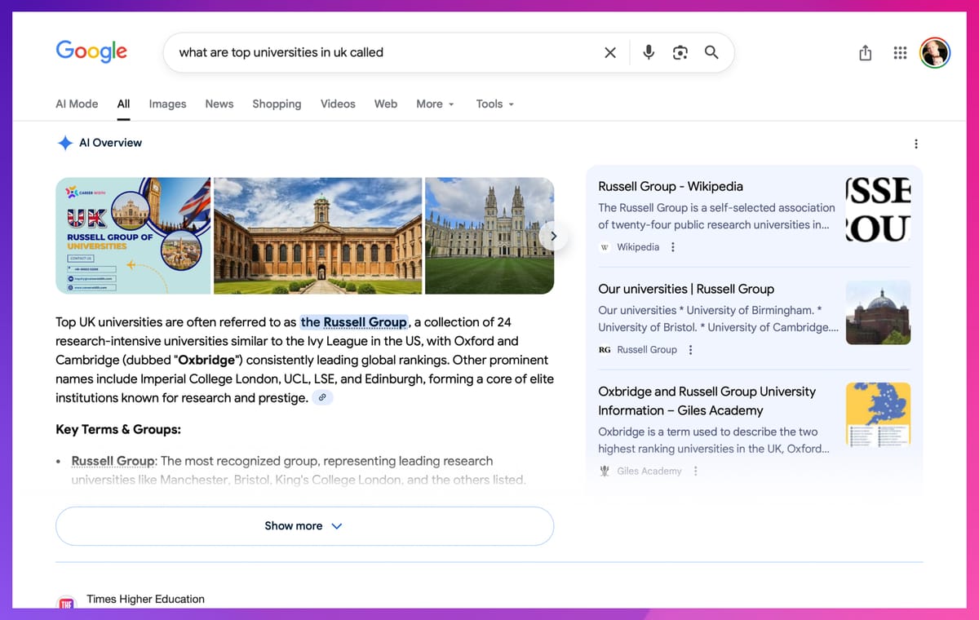Switch to Images tab

click(x=167, y=104)
